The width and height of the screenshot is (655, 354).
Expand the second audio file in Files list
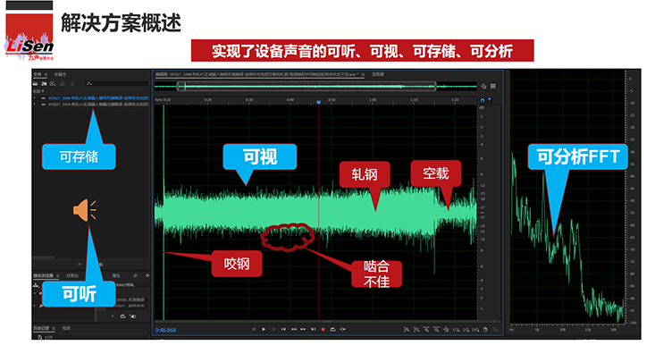coord(35,104)
